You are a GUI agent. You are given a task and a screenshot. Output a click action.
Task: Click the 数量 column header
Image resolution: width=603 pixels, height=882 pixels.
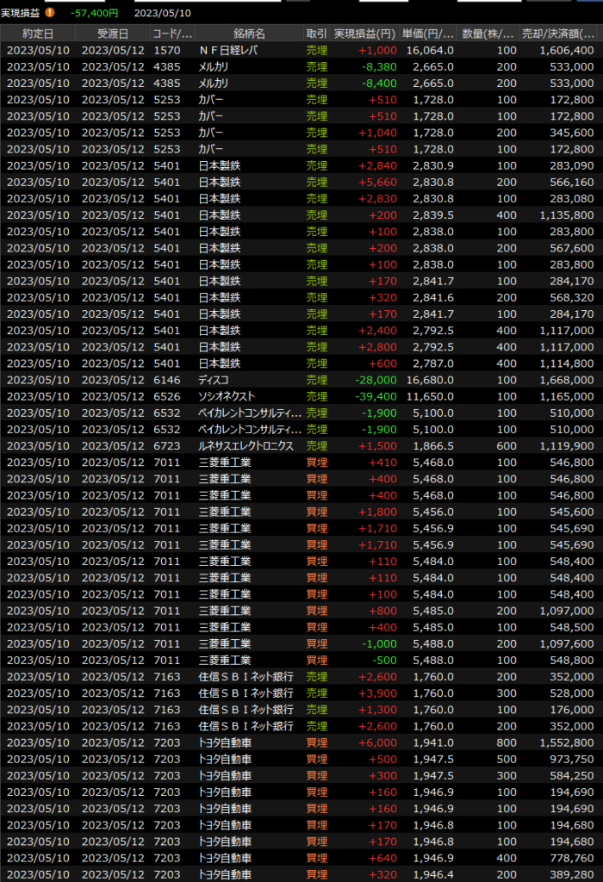(488, 34)
